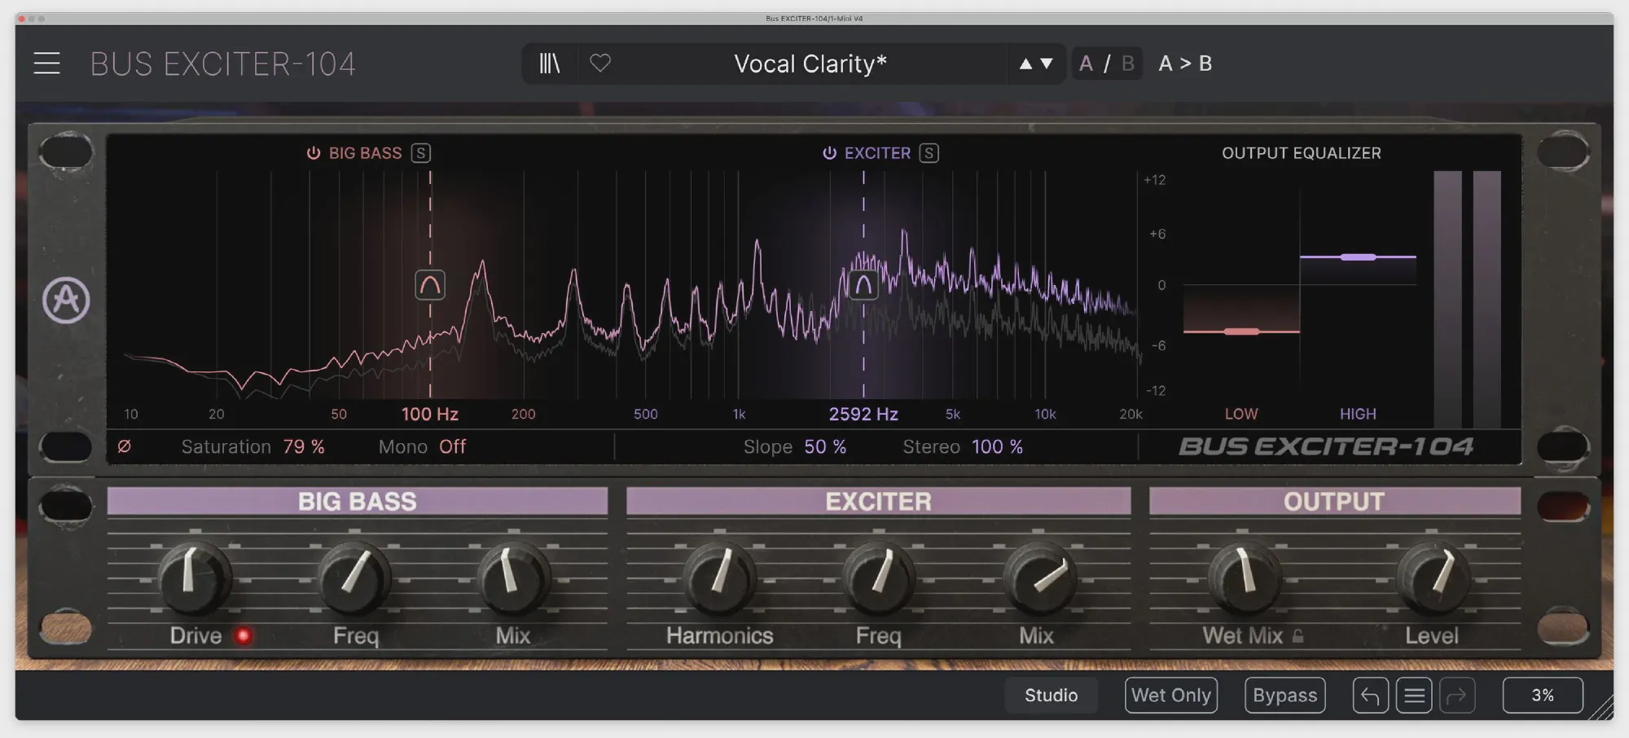The height and width of the screenshot is (738, 1629).
Task: Open the Vocal Clarity preset name
Action: 810,64
